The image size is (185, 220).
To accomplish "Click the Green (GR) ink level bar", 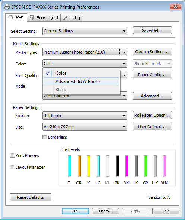I will tap(146, 166).
